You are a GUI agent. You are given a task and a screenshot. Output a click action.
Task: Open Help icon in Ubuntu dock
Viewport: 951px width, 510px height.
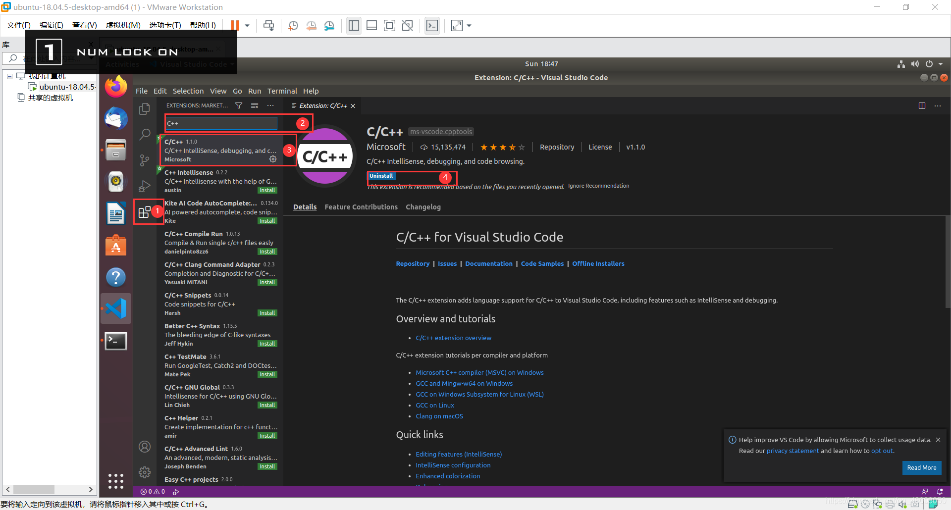point(116,277)
